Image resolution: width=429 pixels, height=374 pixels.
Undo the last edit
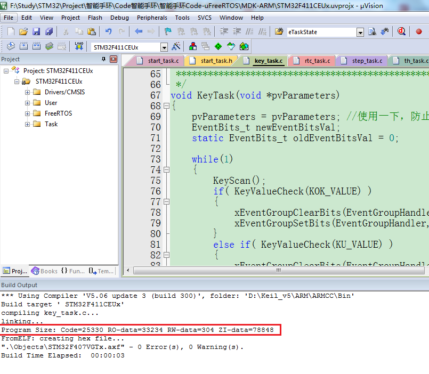(x=108, y=31)
